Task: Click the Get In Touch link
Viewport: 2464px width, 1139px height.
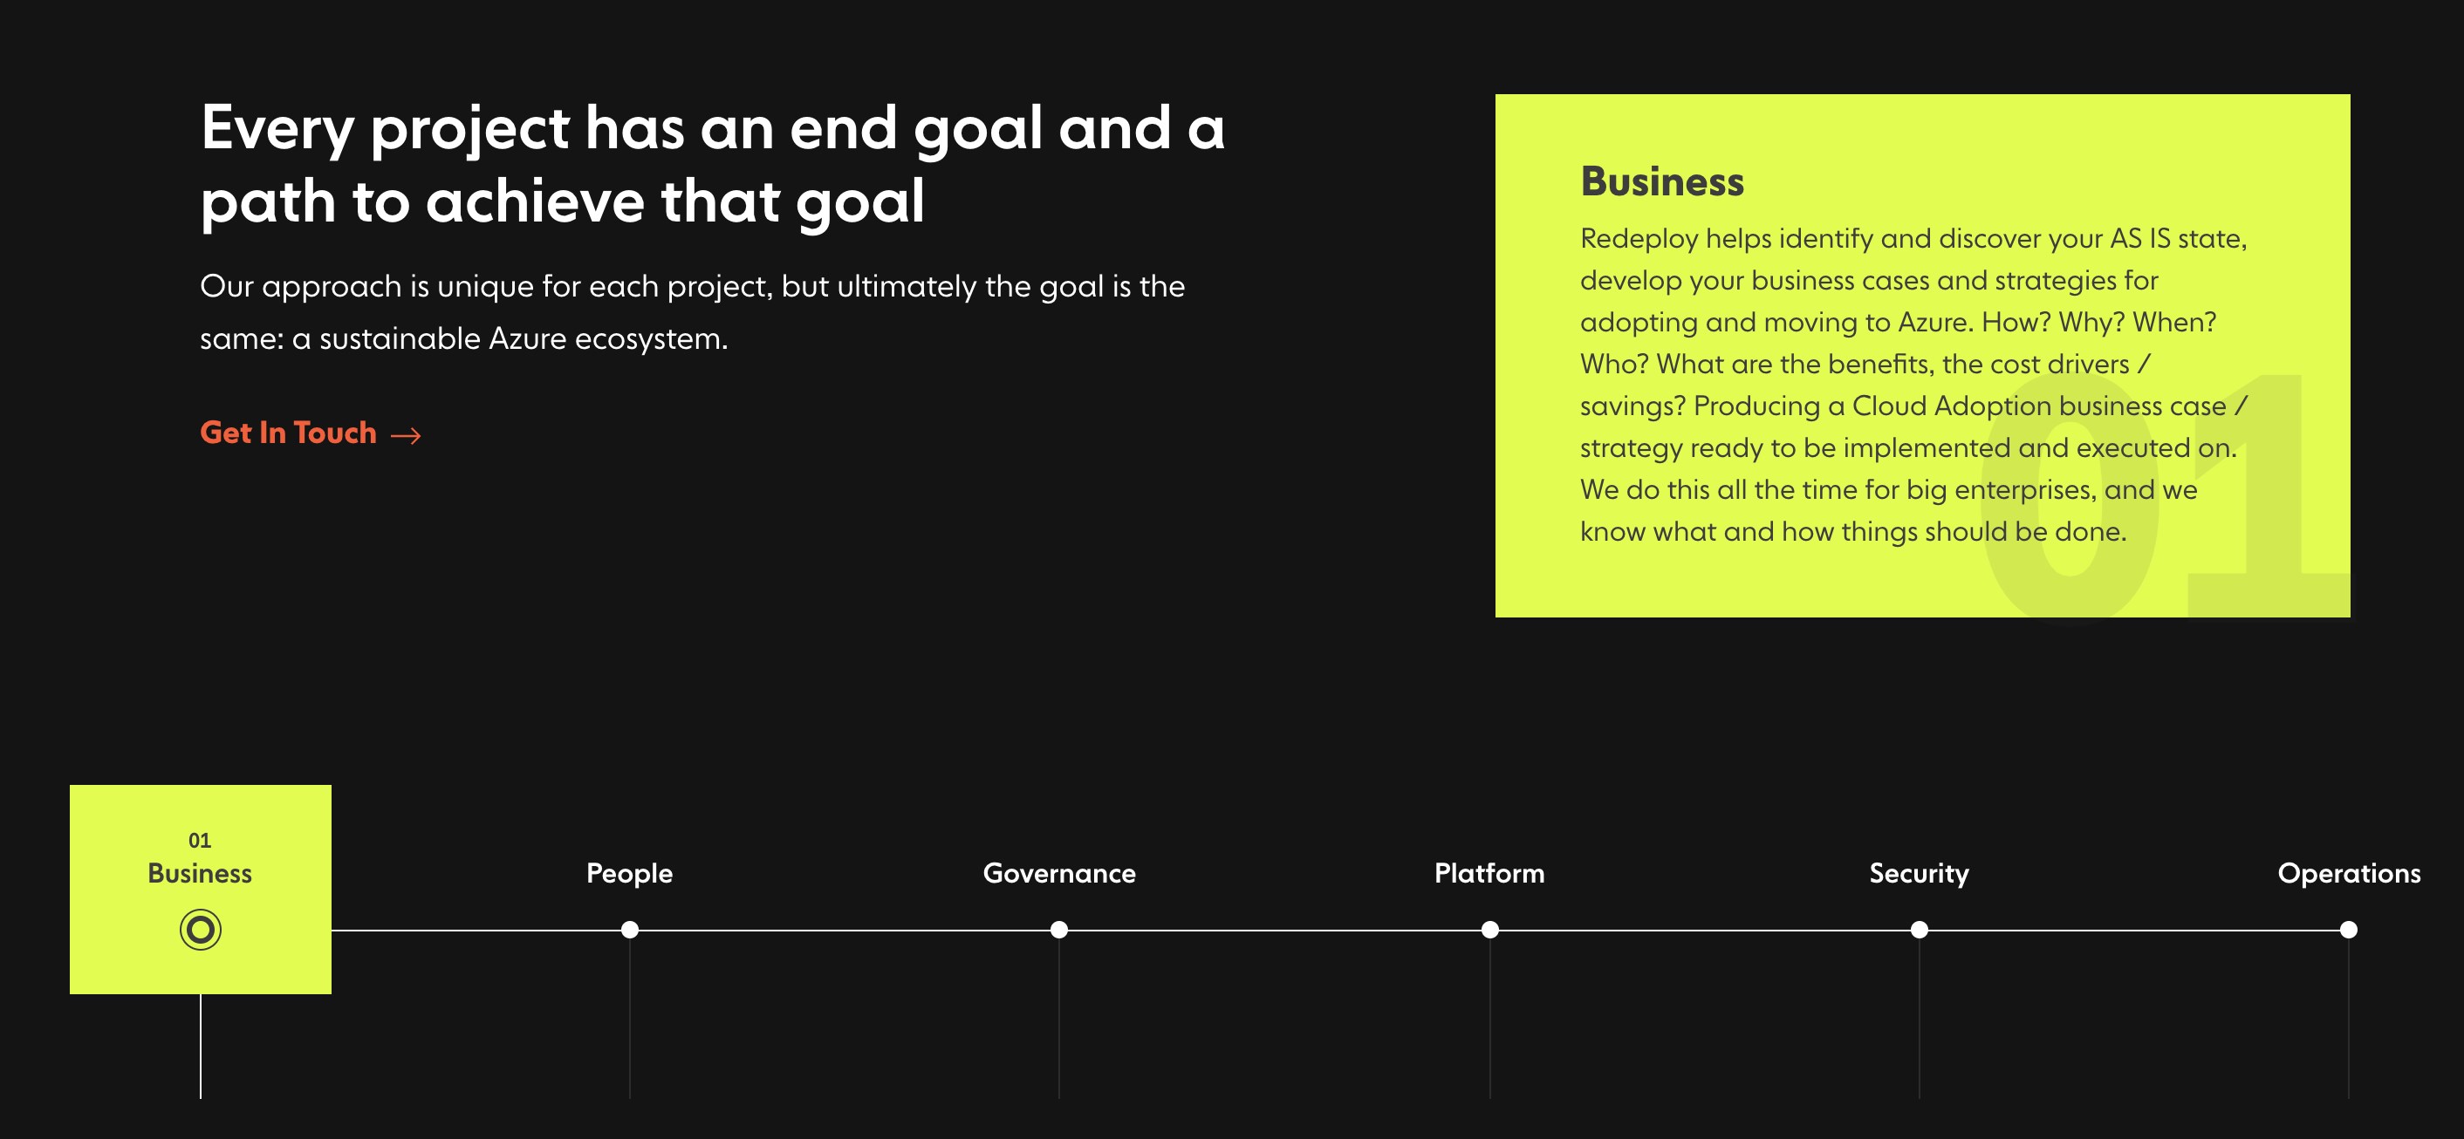Action: point(288,433)
